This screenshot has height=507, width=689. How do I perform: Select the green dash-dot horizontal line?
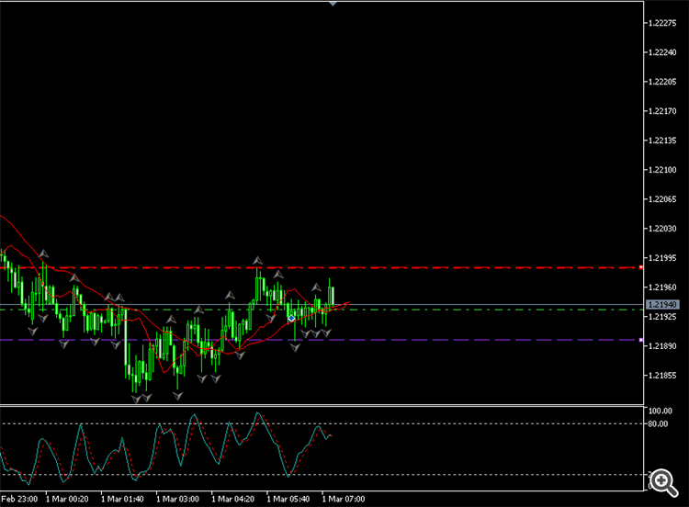pos(322,310)
